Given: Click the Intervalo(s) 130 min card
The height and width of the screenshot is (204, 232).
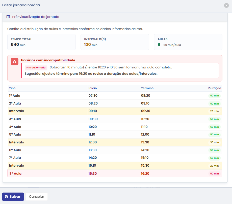Looking at the screenshot, I should point(115,42).
